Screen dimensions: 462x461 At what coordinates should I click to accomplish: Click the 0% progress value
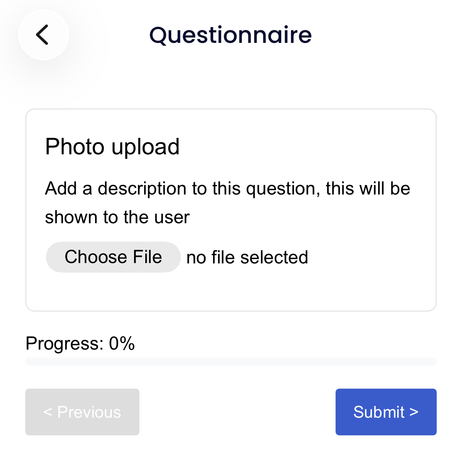coord(122,343)
